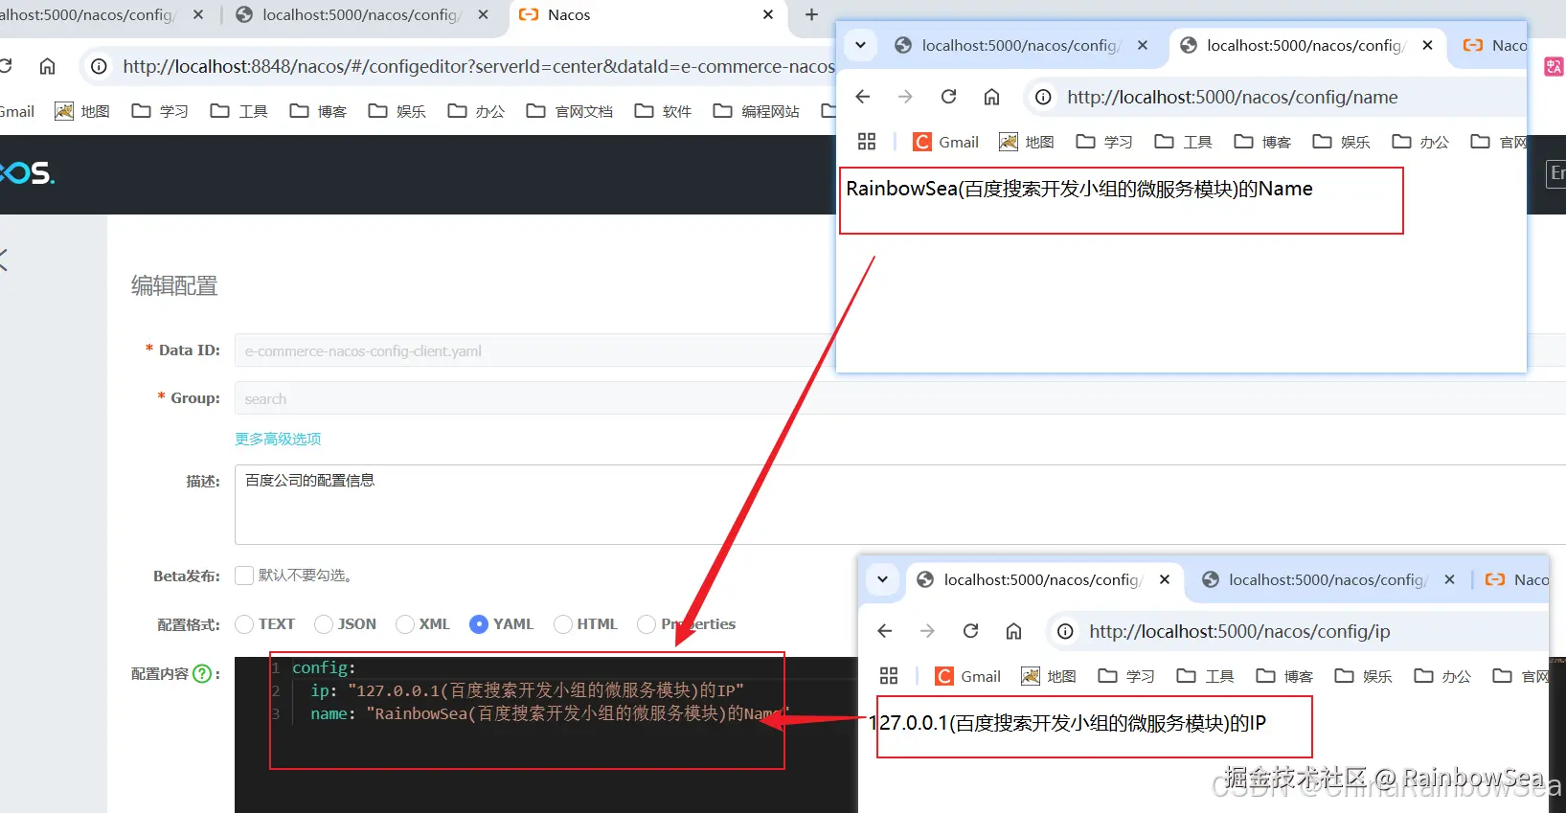Switch to second localhost:5000 tab in main window
The width and height of the screenshot is (1566, 813).
coord(363,14)
